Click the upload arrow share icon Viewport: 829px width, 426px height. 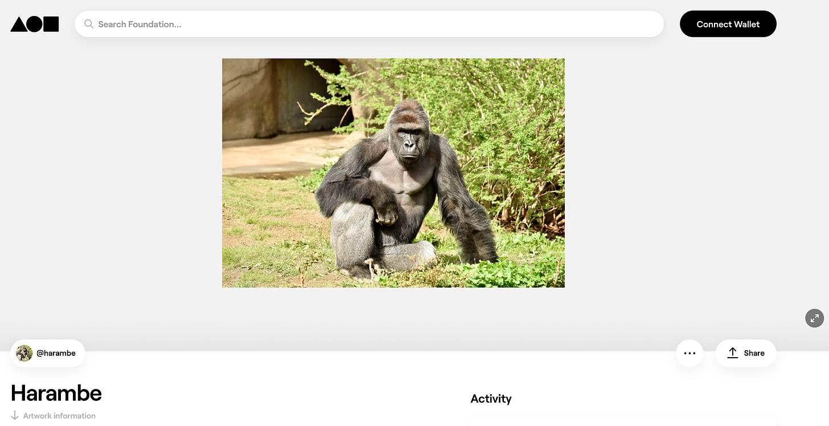pyautogui.click(x=733, y=353)
